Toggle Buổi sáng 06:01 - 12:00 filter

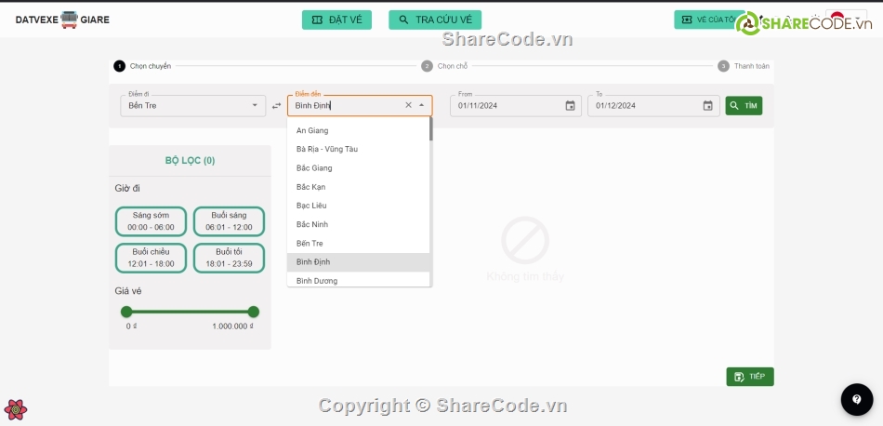coord(229,221)
